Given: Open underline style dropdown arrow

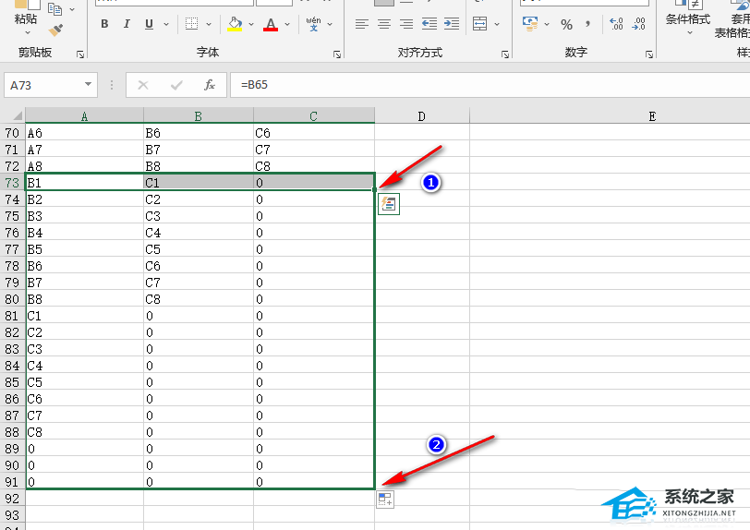Looking at the screenshot, I should click(x=166, y=24).
